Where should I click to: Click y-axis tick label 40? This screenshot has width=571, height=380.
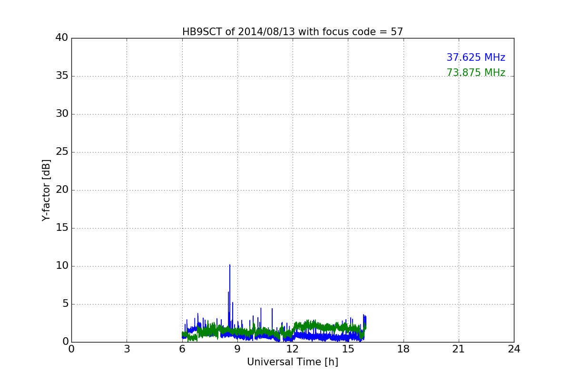[x=61, y=38]
